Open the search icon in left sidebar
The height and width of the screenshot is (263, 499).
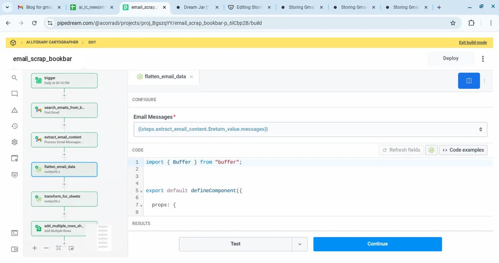pyautogui.click(x=15, y=78)
